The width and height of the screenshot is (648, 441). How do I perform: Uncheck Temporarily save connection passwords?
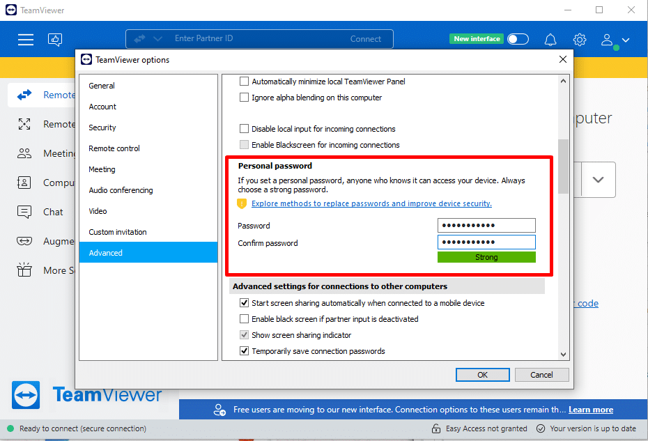(x=245, y=351)
